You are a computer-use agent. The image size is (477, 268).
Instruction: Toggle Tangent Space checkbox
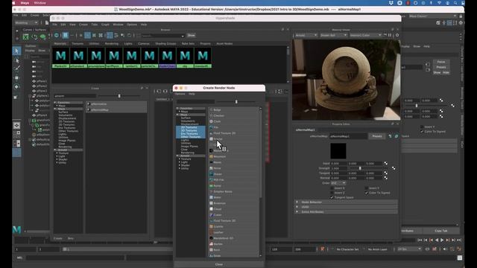(332, 197)
